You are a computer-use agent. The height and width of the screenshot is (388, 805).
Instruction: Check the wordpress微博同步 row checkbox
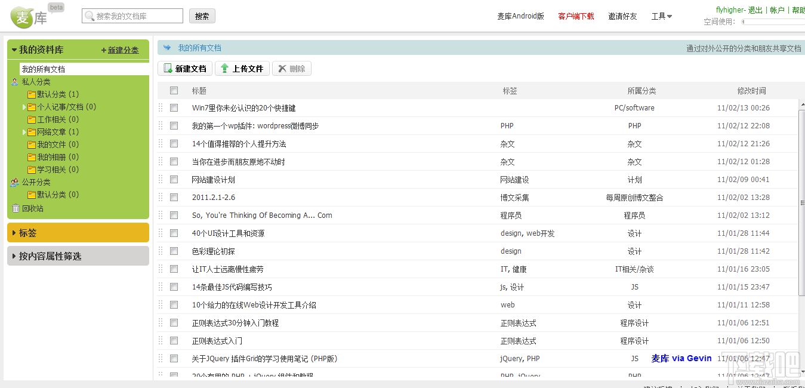pos(174,126)
